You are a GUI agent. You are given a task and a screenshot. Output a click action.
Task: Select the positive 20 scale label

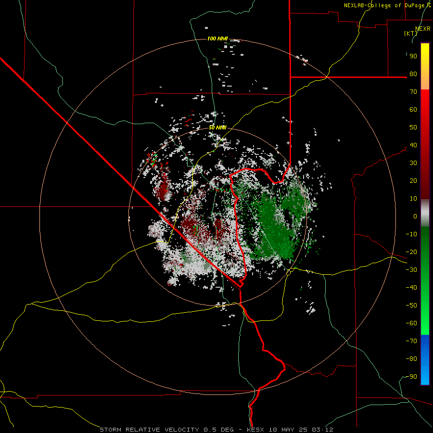(413, 181)
